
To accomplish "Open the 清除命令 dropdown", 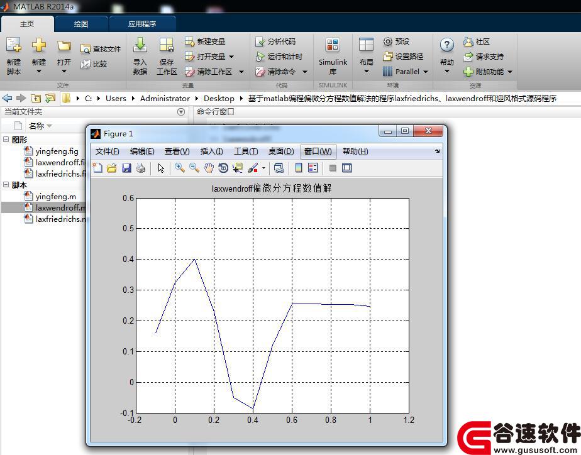I will tap(305, 72).
